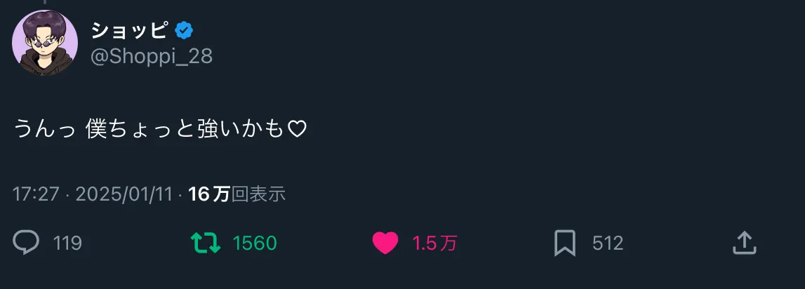Undo the green retweet arrows icon
Image resolution: width=805 pixels, height=289 pixels.
tap(206, 243)
